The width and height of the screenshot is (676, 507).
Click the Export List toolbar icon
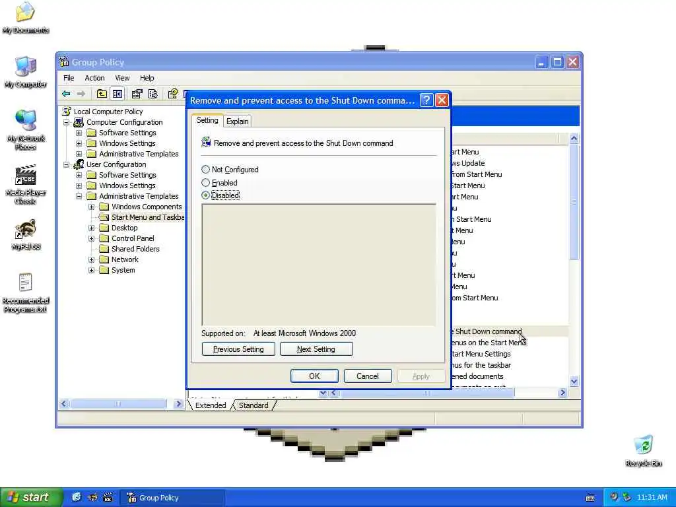pos(152,94)
